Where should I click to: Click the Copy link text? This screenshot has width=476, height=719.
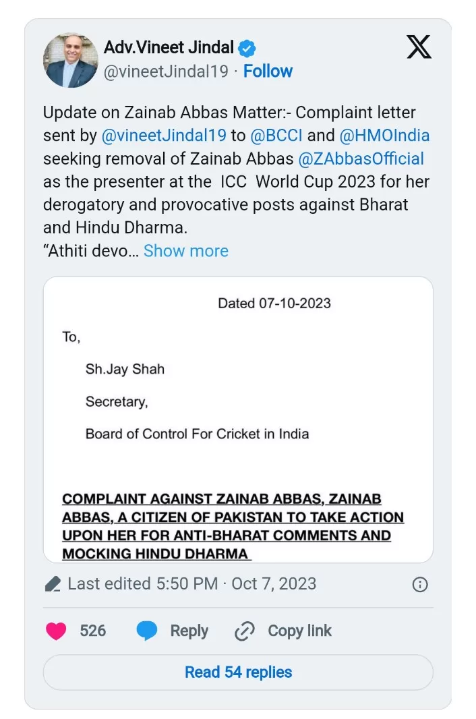coord(299,631)
